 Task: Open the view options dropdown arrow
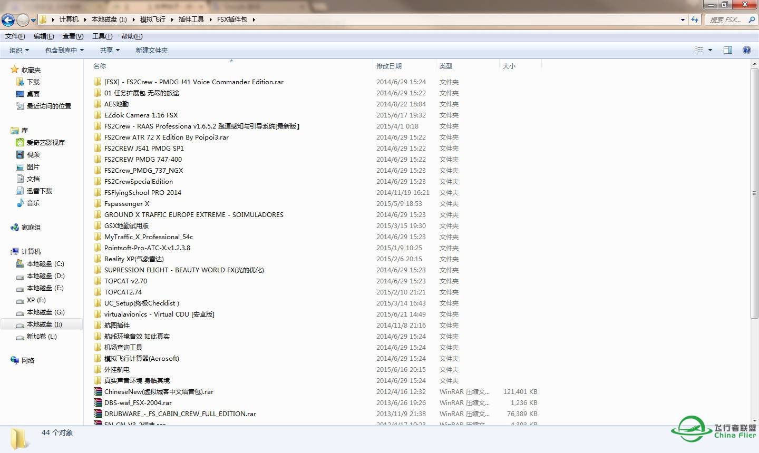click(x=710, y=50)
